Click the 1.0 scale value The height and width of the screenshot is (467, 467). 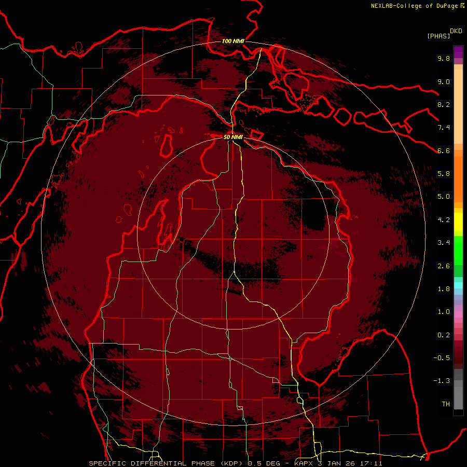click(x=444, y=312)
